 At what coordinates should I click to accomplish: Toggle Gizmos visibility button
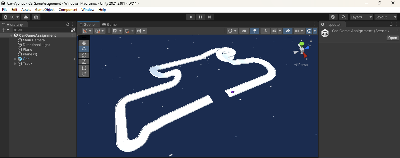click(x=309, y=31)
